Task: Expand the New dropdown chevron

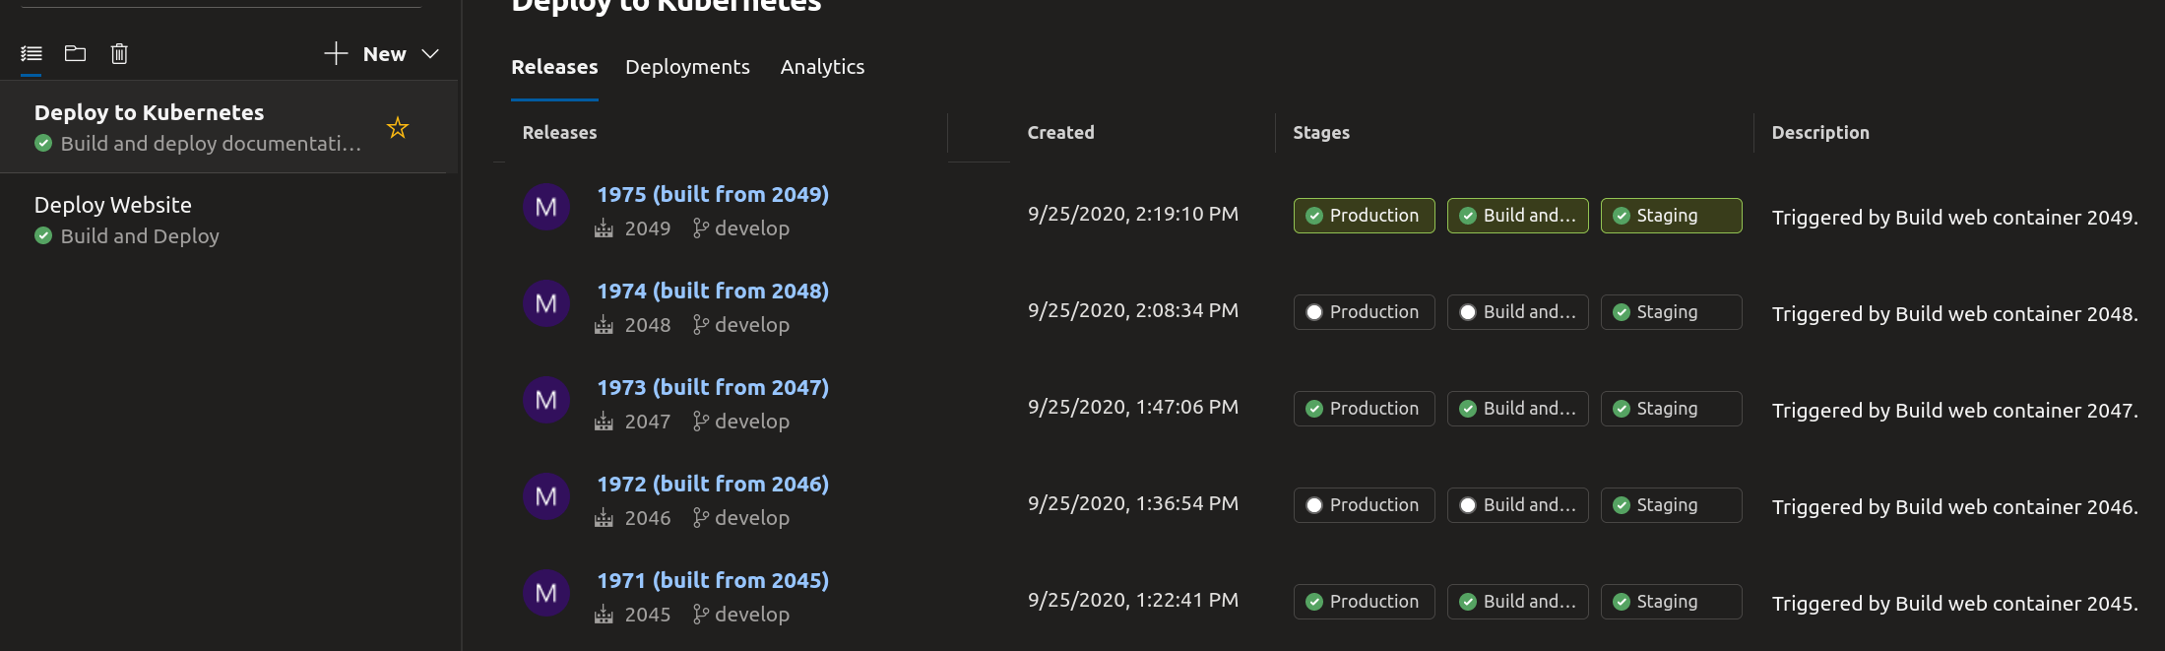Action: pyautogui.click(x=430, y=54)
